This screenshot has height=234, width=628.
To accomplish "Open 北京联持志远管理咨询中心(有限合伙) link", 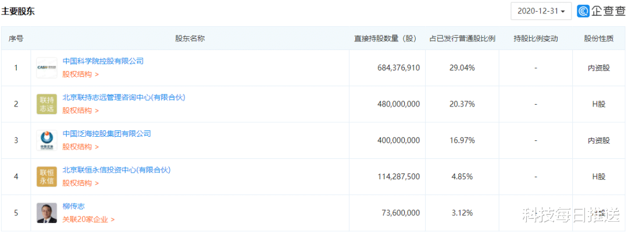I will pos(124,97).
